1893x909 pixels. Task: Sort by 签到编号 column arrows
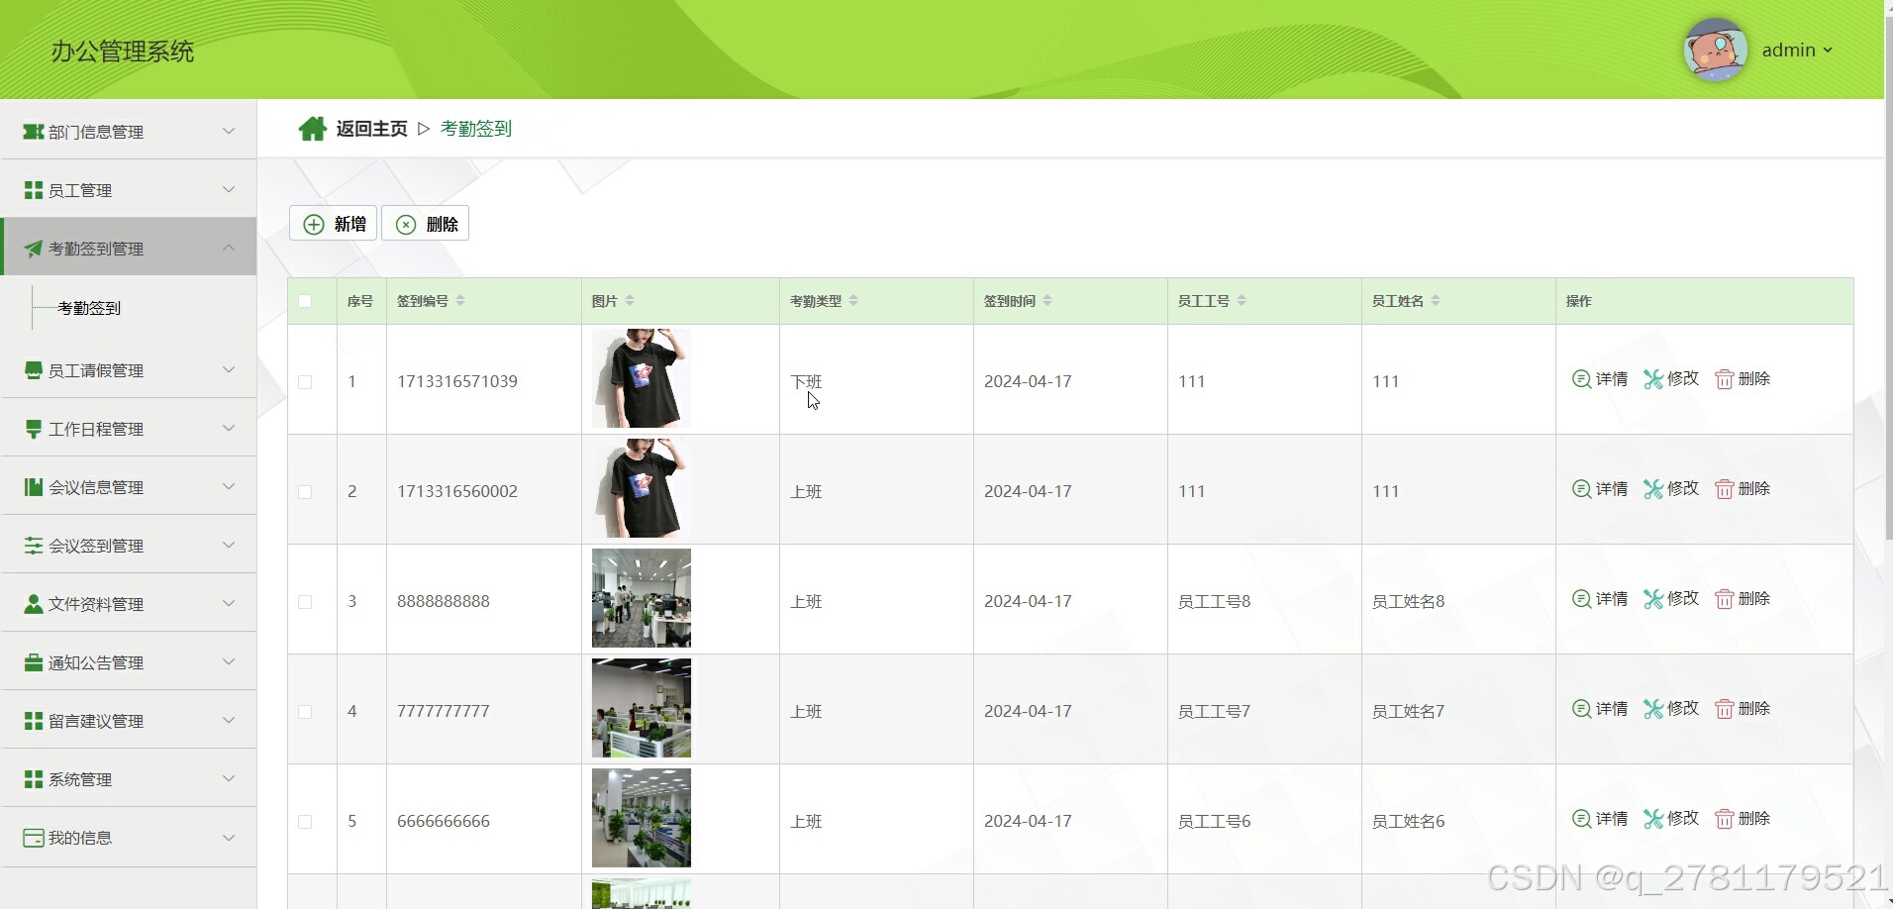coord(460,300)
